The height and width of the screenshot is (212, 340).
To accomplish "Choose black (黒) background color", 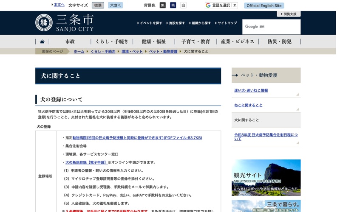I will tap(163, 6).
